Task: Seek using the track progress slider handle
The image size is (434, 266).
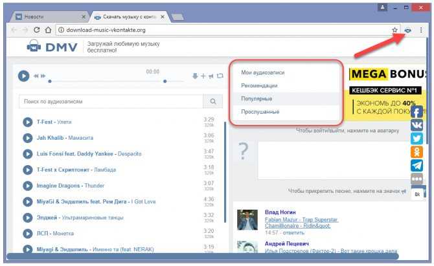Action: tap(50, 82)
